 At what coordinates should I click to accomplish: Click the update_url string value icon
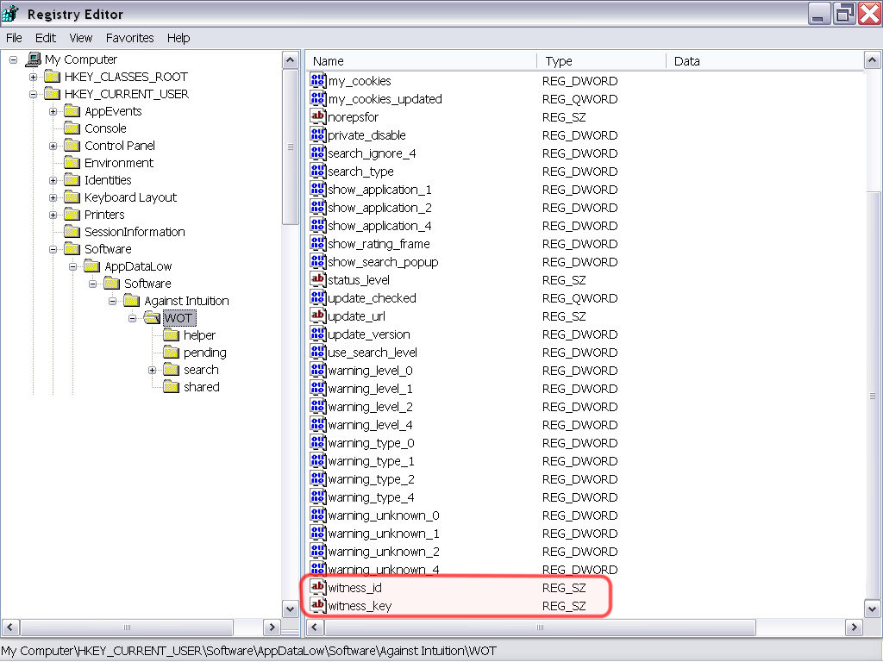[x=317, y=315]
